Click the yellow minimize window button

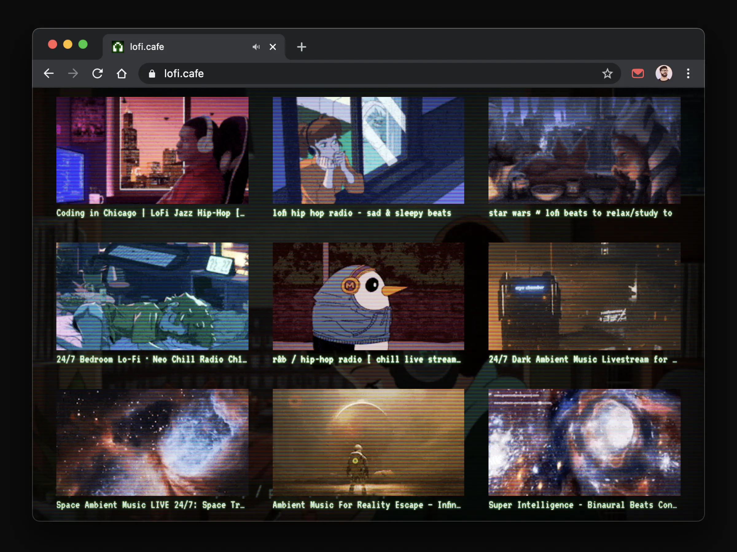coord(68,44)
